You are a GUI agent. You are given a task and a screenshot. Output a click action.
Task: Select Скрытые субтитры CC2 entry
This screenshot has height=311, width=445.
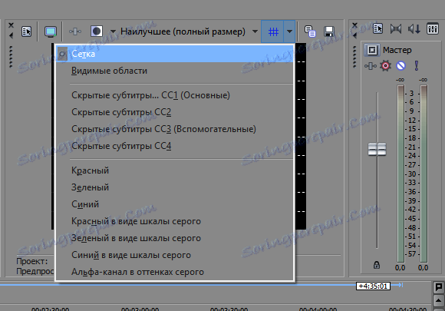click(174, 112)
